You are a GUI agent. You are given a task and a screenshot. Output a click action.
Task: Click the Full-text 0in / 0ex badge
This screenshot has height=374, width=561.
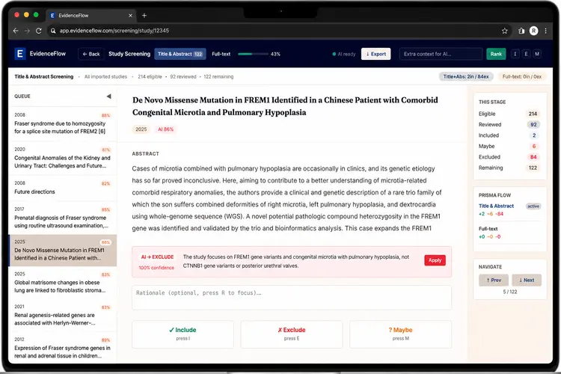click(522, 76)
